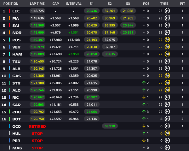
Task: Click the green up arrow in ZHO row
Action: coord(144,112)
